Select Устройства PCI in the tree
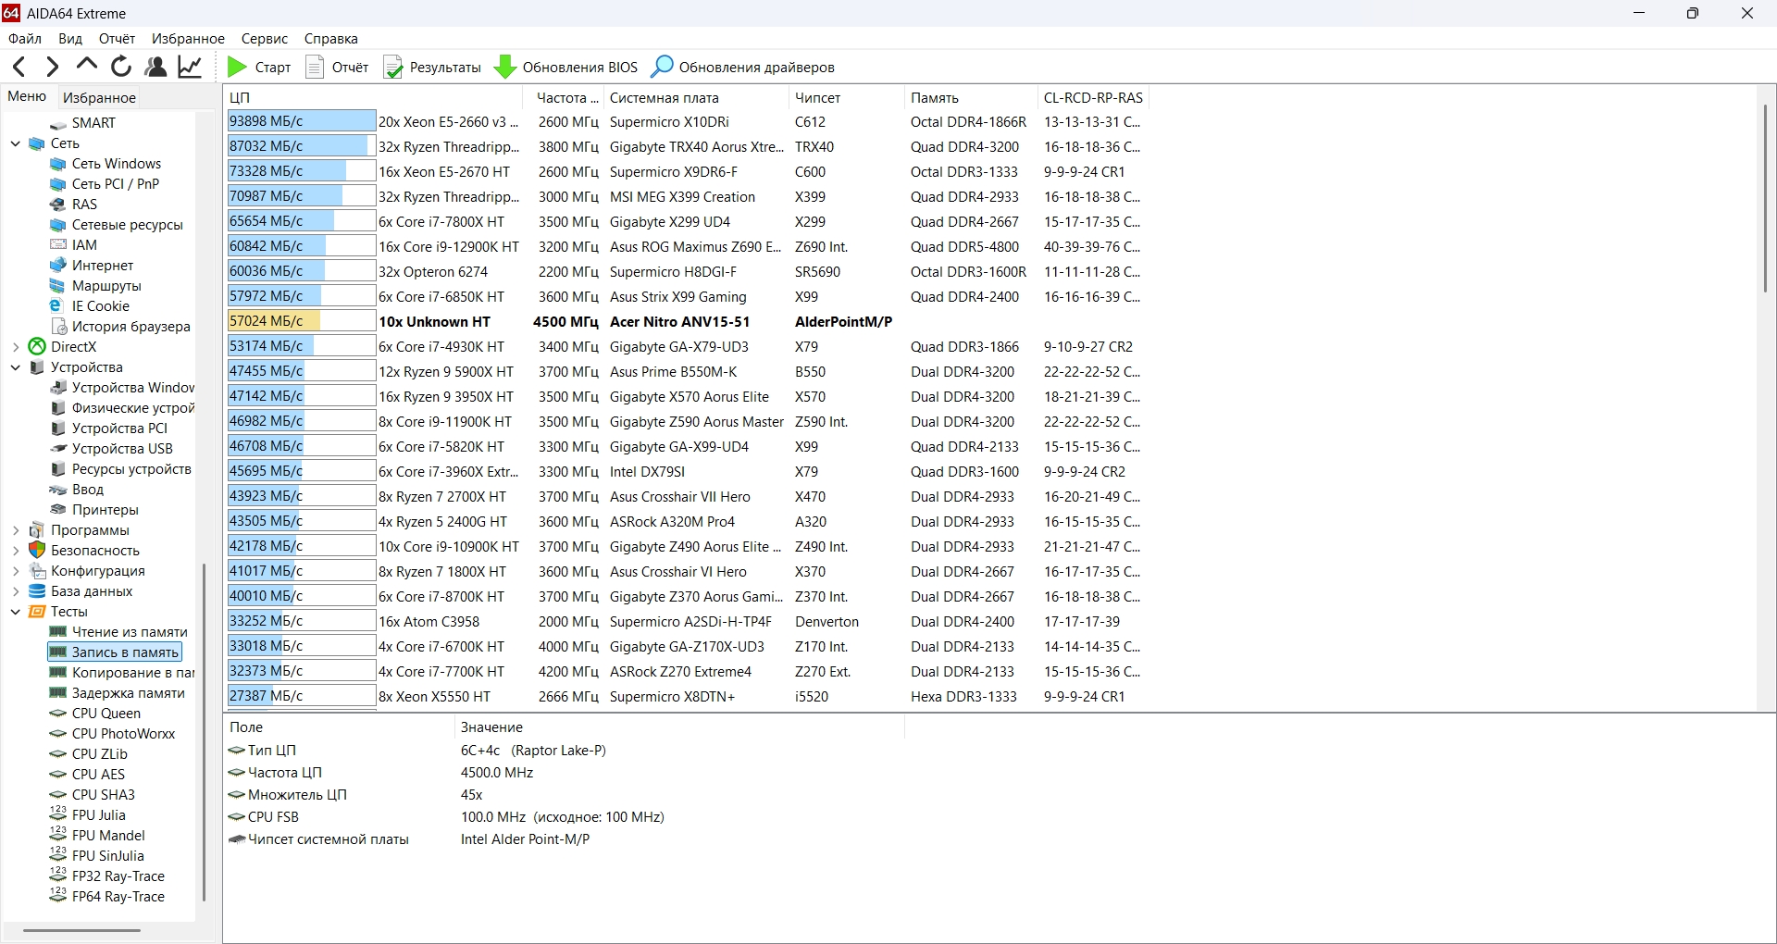 (109, 429)
